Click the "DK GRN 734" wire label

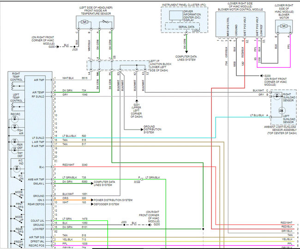74,90
